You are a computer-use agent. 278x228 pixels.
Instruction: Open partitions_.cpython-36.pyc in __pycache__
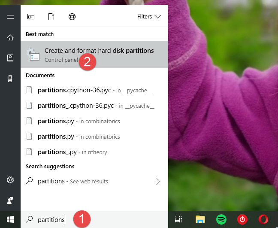pyautogui.click(x=94, y=106)
